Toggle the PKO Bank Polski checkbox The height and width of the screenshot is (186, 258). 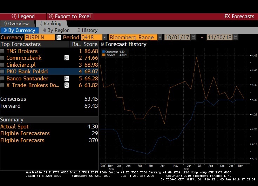tap(3, 72)
